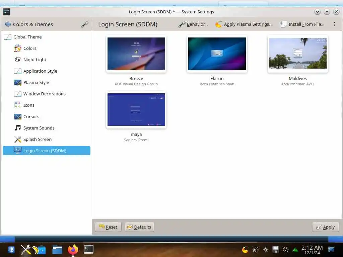Open Splash Screen settings
The image size is (343, 257).
click(x=46, y=139)
